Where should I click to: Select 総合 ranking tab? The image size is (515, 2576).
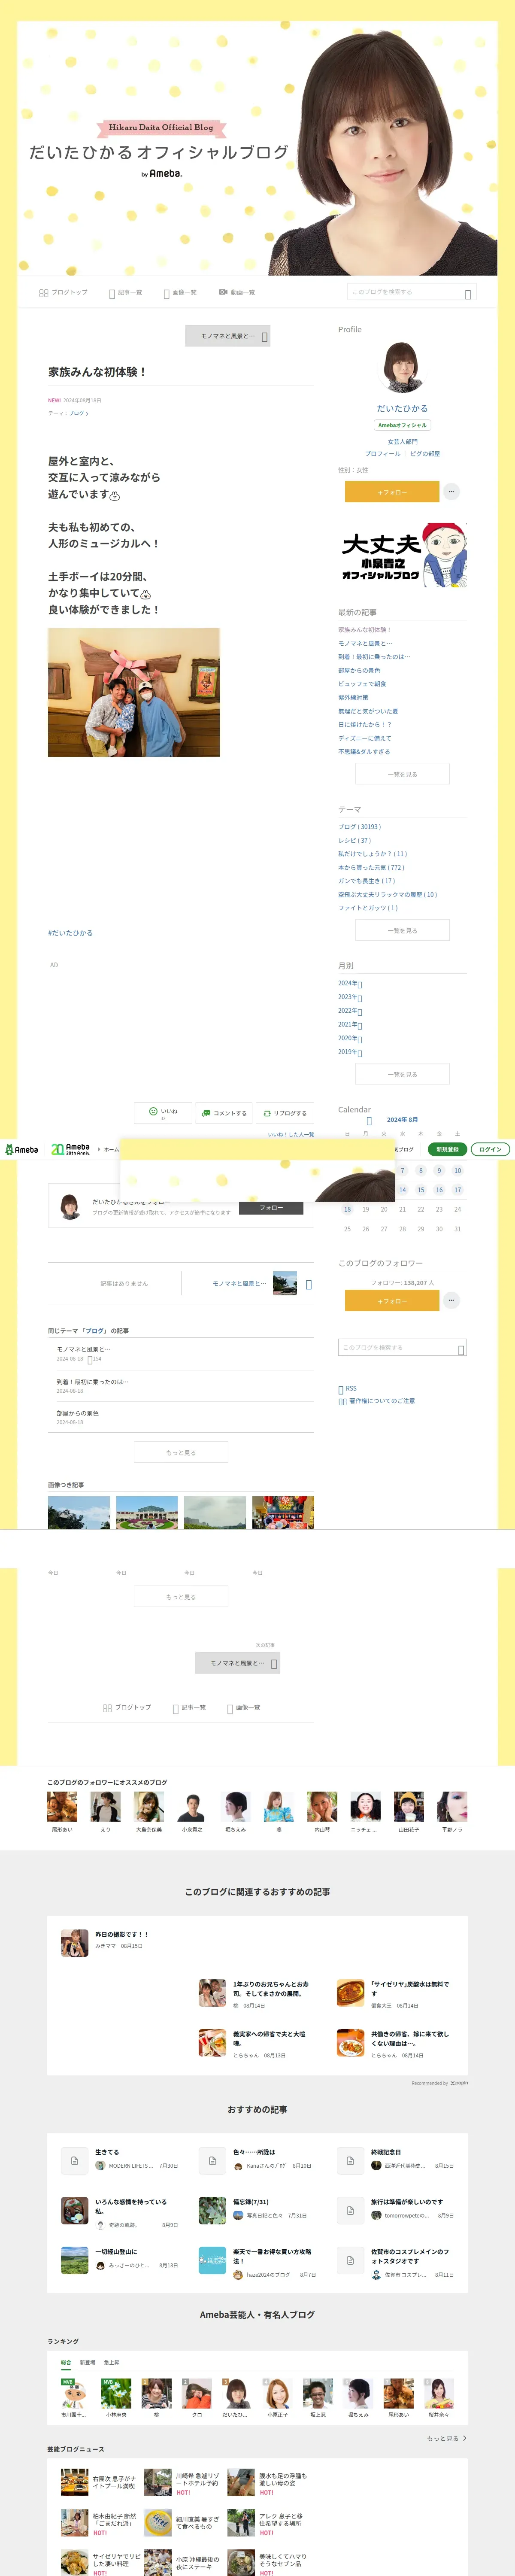pos(66,2362)
